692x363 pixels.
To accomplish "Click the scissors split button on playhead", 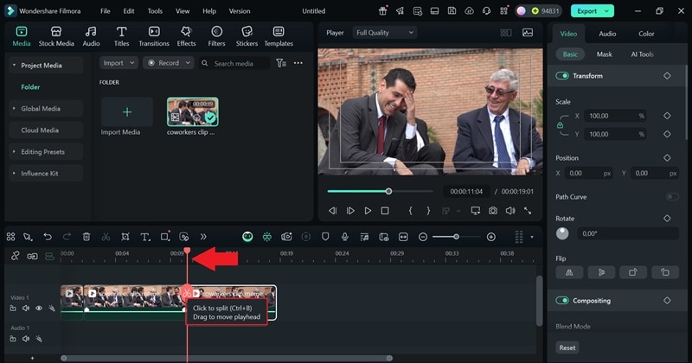I will point(187,293).
